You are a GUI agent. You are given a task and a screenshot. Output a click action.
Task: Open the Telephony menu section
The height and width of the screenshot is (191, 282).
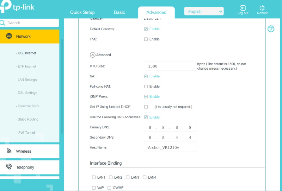(30, 167)
